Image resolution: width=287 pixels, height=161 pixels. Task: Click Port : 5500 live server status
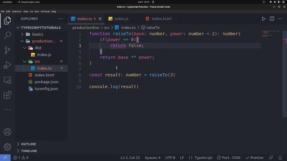coord(229,157)
